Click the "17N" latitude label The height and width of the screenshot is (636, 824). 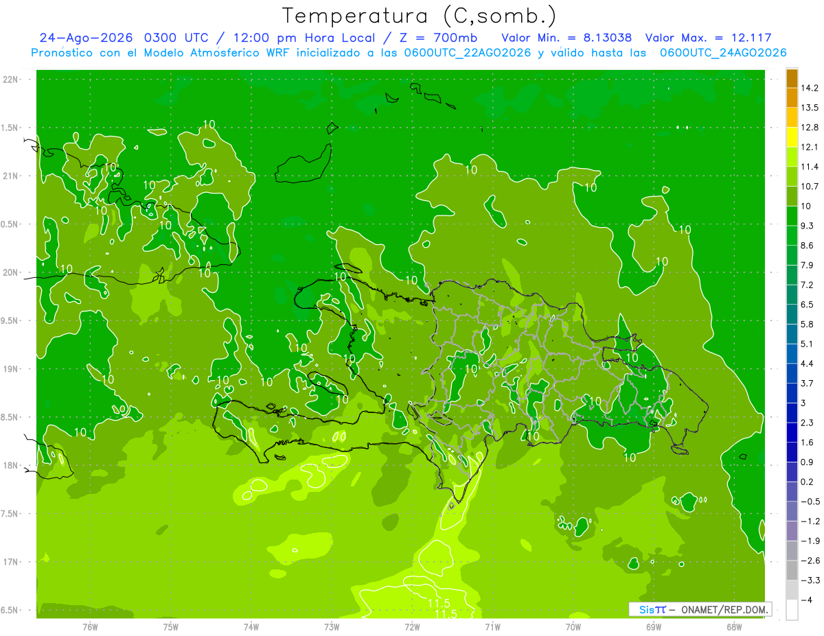11,562
